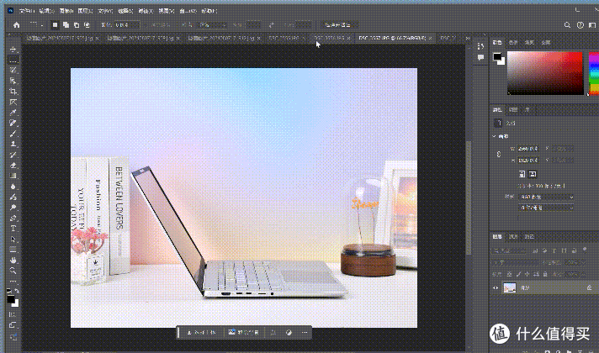Pick a color in the red color field
This screenshot has height=353, width=599.
[545, 73]
